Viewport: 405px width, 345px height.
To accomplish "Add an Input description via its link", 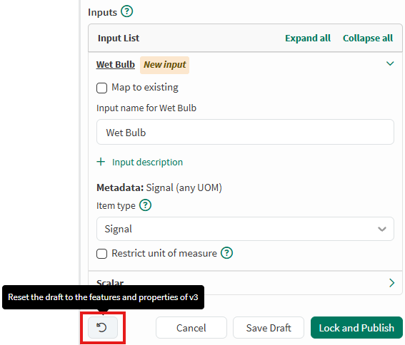I will (x=147, y=163).
